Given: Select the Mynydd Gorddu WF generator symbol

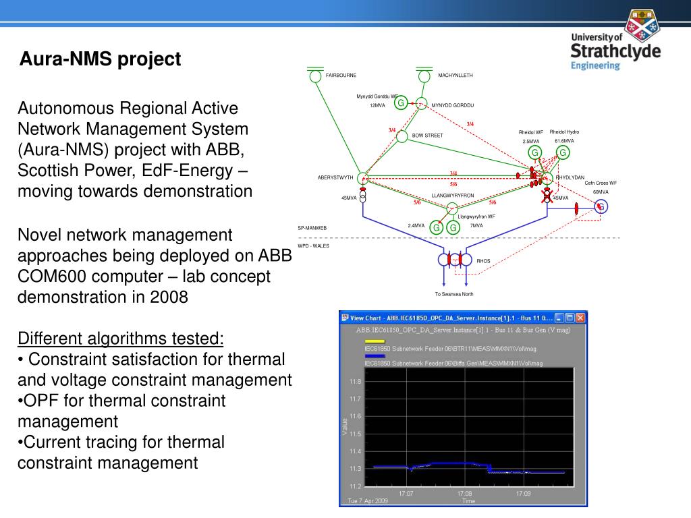Looking at the screenshot, I should (400, 103).
